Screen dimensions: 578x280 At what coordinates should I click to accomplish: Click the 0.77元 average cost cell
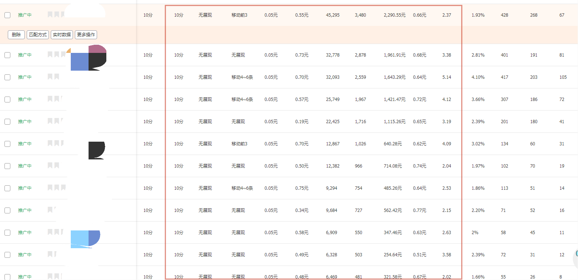coord(420,210)
